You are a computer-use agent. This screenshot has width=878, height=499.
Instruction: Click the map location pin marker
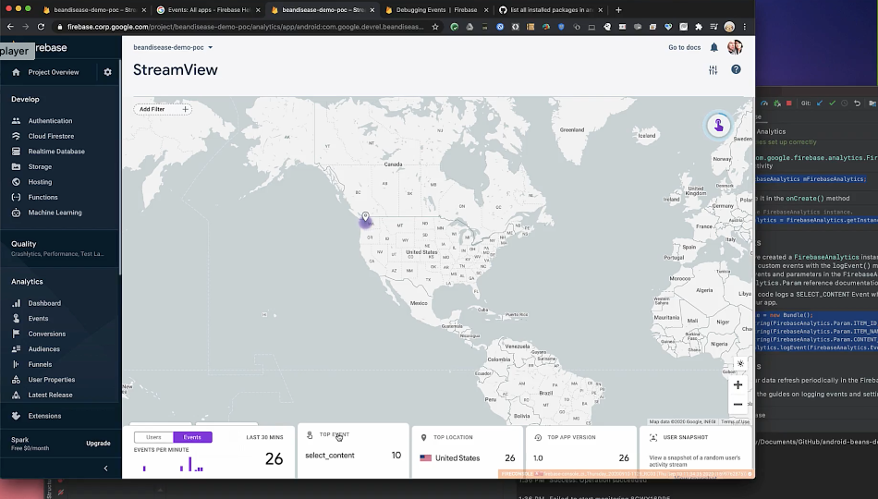tap(365, 217)
